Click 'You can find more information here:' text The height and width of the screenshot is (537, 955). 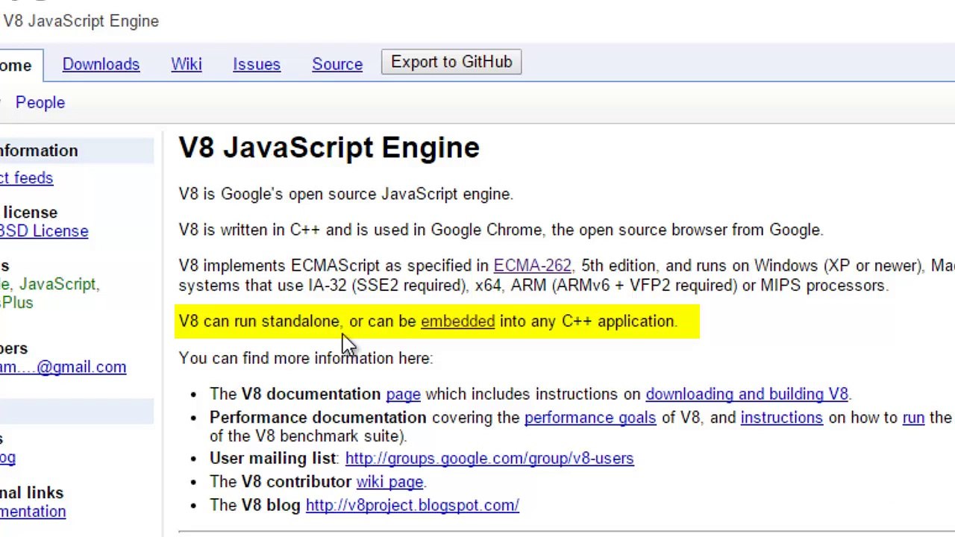coord(306,358)
